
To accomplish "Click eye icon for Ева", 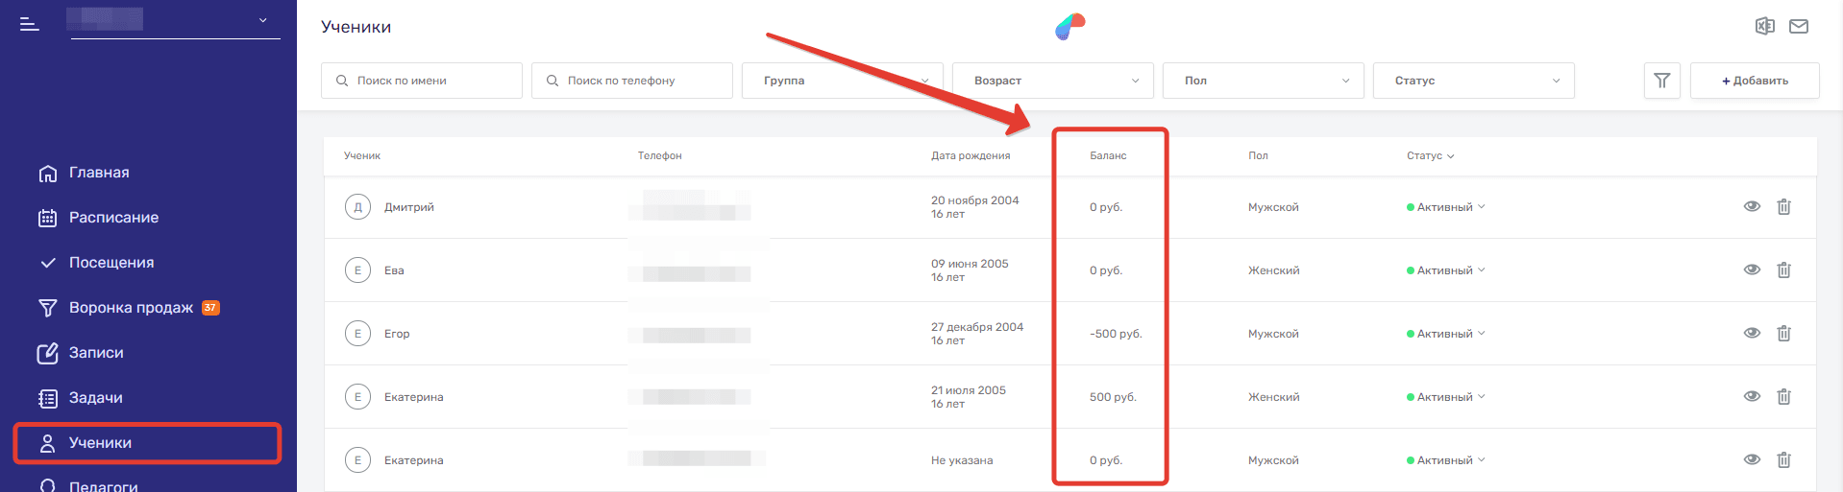I will point(1752,270).
